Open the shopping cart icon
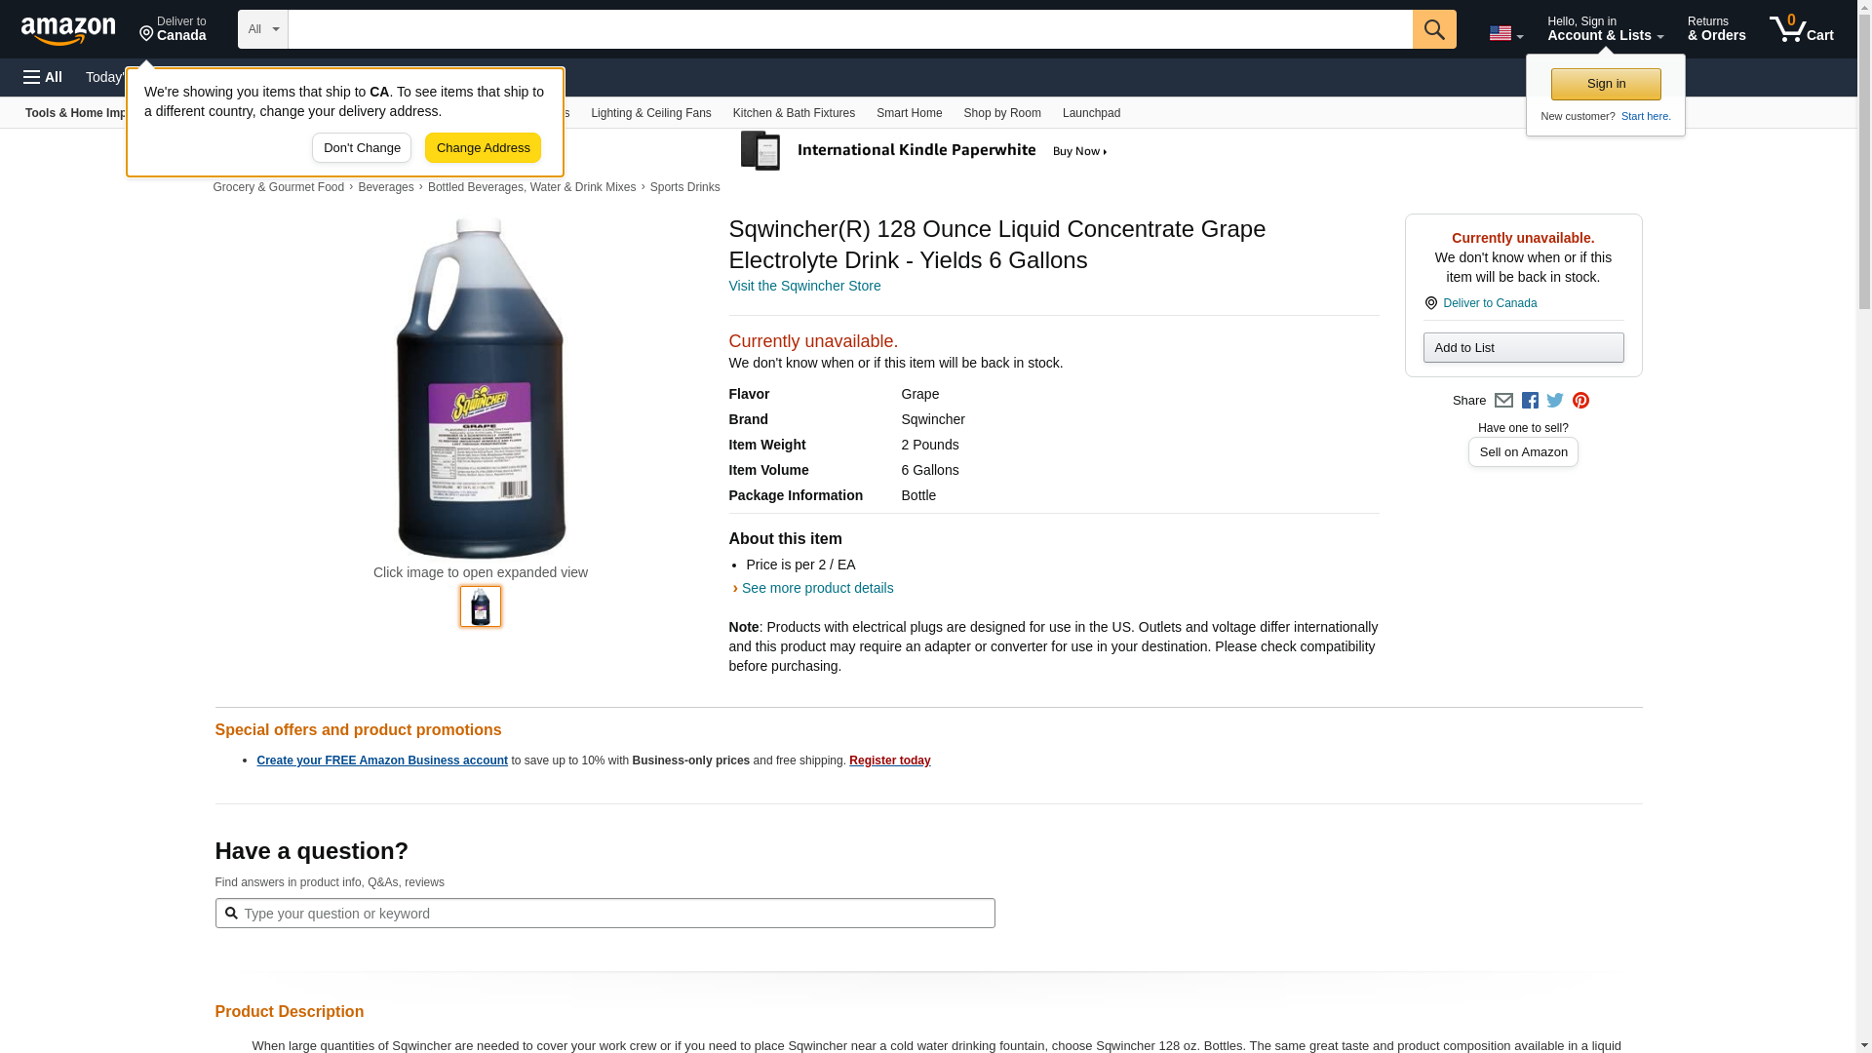1872x1053 pixels. coord(1801,29)
